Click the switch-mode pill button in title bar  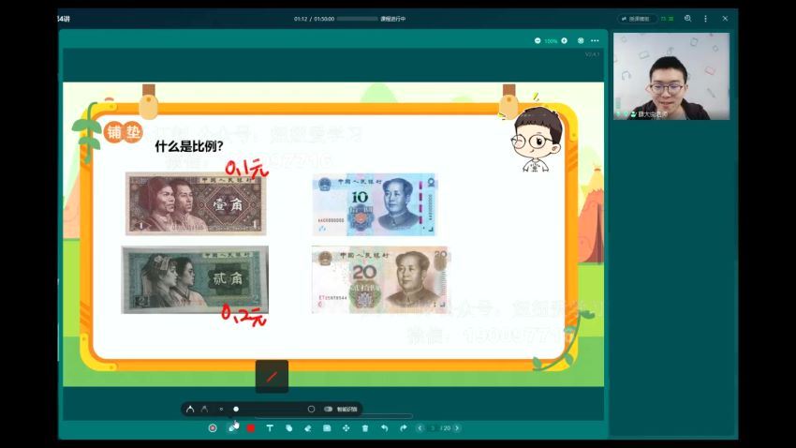[637, 19]
